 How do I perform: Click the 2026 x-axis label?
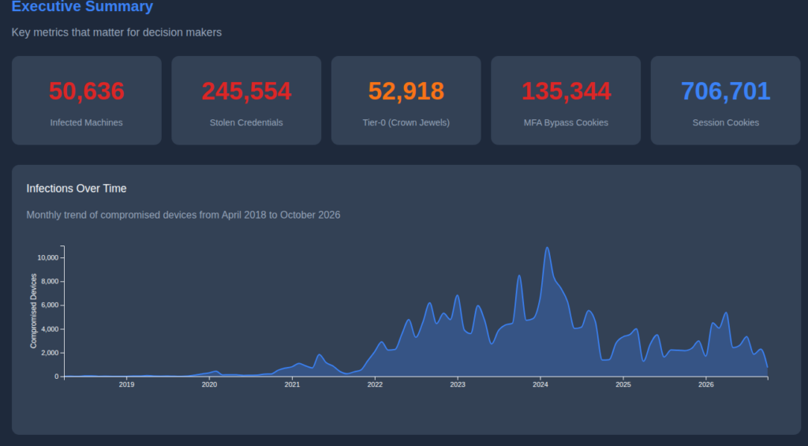(x=706, y=384)
